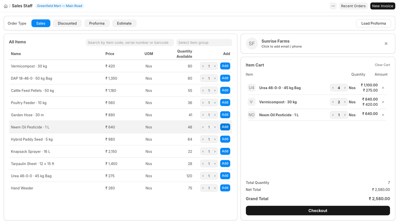Switch order type to Proforma
Image resolution: width=399 pixels, height=224 pixels.
pos(97,23)
